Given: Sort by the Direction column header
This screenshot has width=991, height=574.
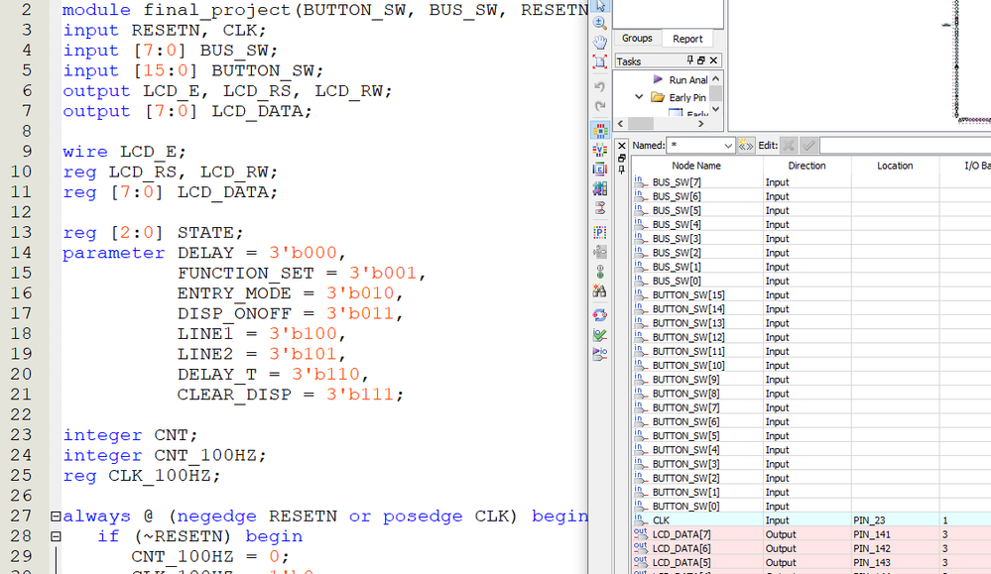Looking at the screenshot, I should coord(807,166).
